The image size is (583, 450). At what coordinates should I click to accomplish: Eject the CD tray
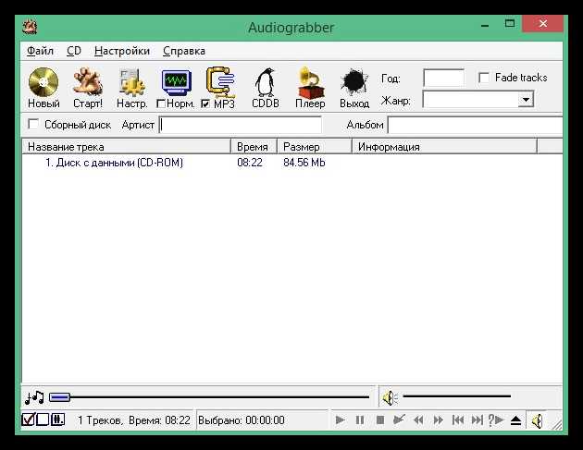tap(515, 420)
